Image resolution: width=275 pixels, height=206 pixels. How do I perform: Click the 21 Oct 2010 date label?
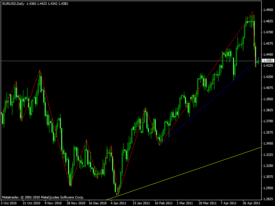pyautogui.click(x=31, y=203)
